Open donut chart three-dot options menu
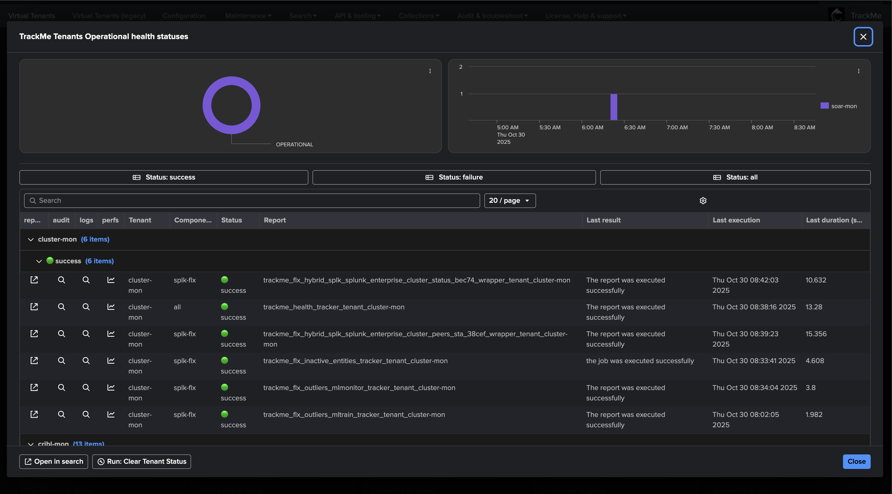This screenshot has height=494, width=892. click(430, 71)
